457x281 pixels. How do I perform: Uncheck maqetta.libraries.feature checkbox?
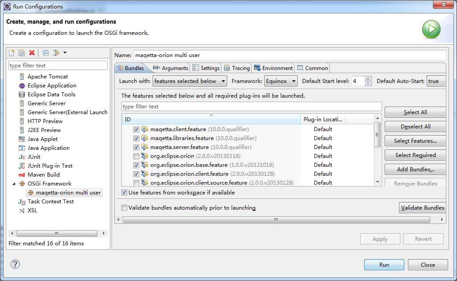[136, 138]
